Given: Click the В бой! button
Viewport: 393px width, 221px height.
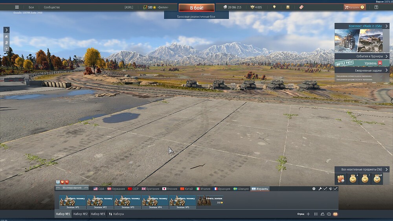Looking at the screenshot, I should click(x=196, y=8).
